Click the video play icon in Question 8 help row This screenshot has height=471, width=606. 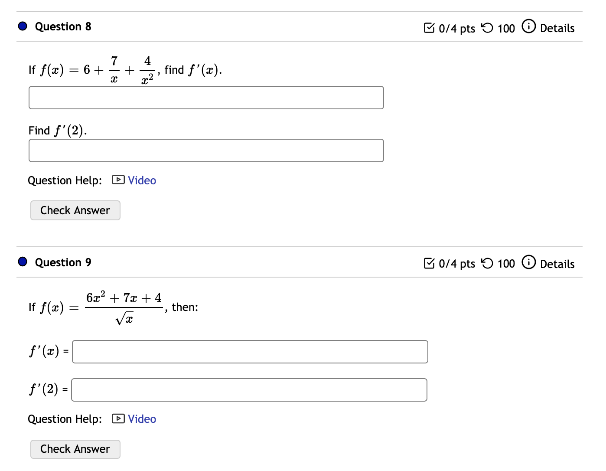pos(117,180)
